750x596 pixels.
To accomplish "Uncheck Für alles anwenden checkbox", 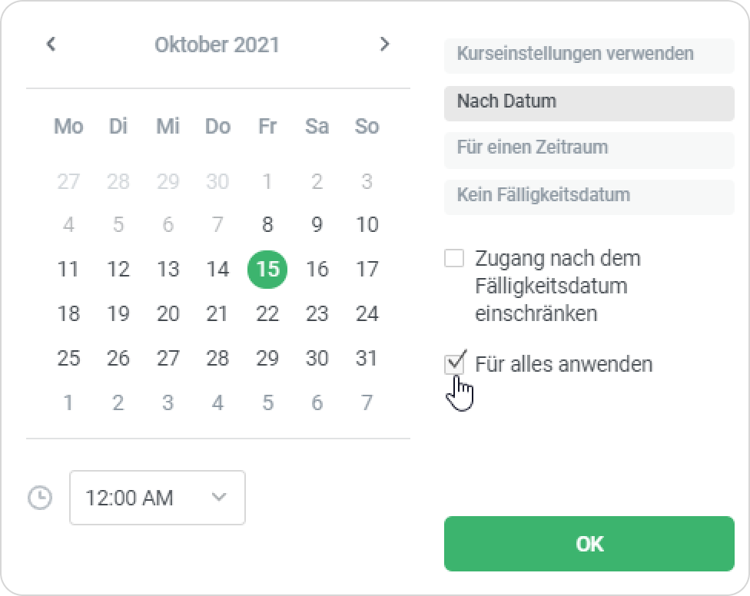I will point(454,363).
